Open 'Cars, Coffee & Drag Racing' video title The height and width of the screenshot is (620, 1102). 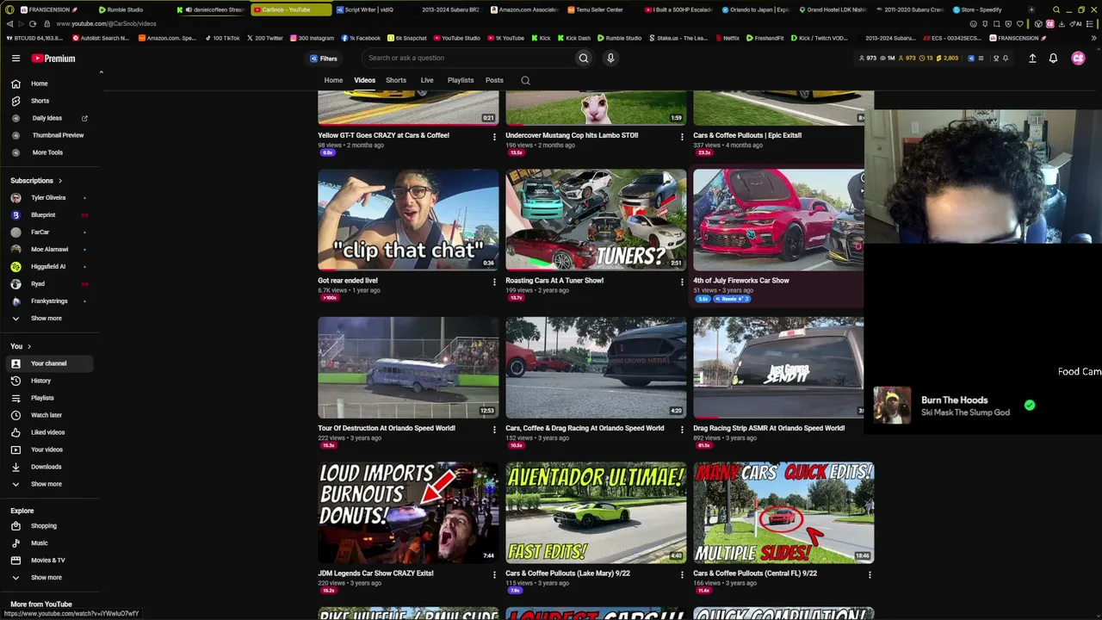coord(585,428)
